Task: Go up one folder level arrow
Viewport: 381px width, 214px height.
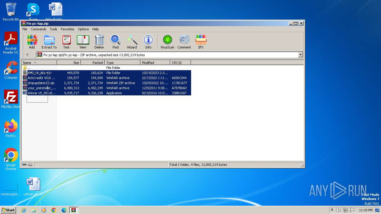Action: tap(27, 55)
